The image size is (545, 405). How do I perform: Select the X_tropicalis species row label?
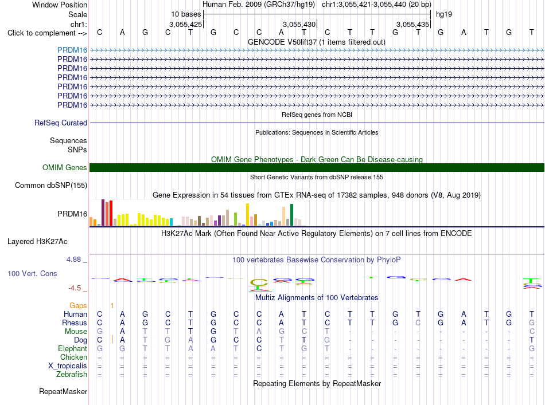pos(68,366)
